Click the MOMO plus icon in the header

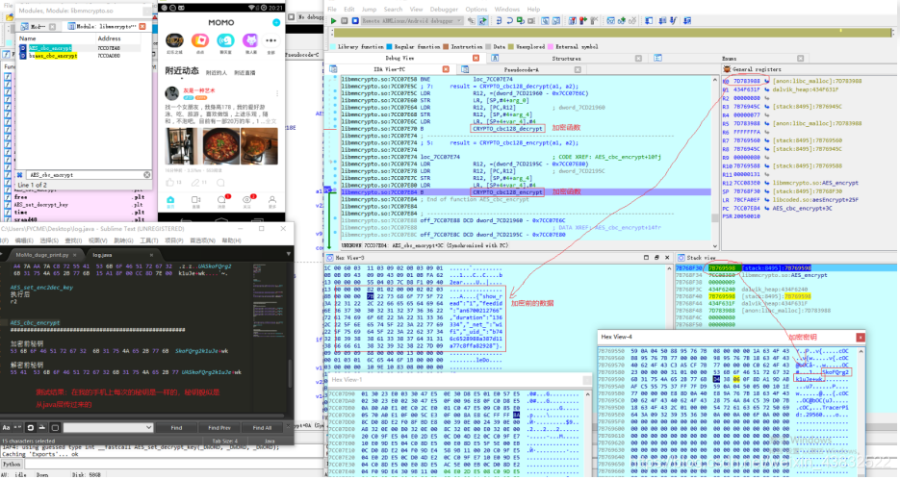point(276,22)
